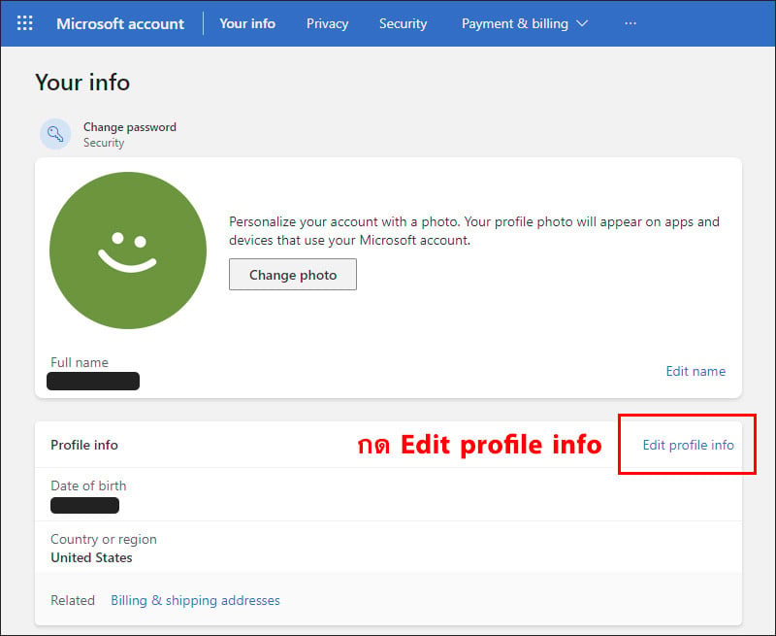Click the Edit name link

pyautogui.click(x=695, y=371)
